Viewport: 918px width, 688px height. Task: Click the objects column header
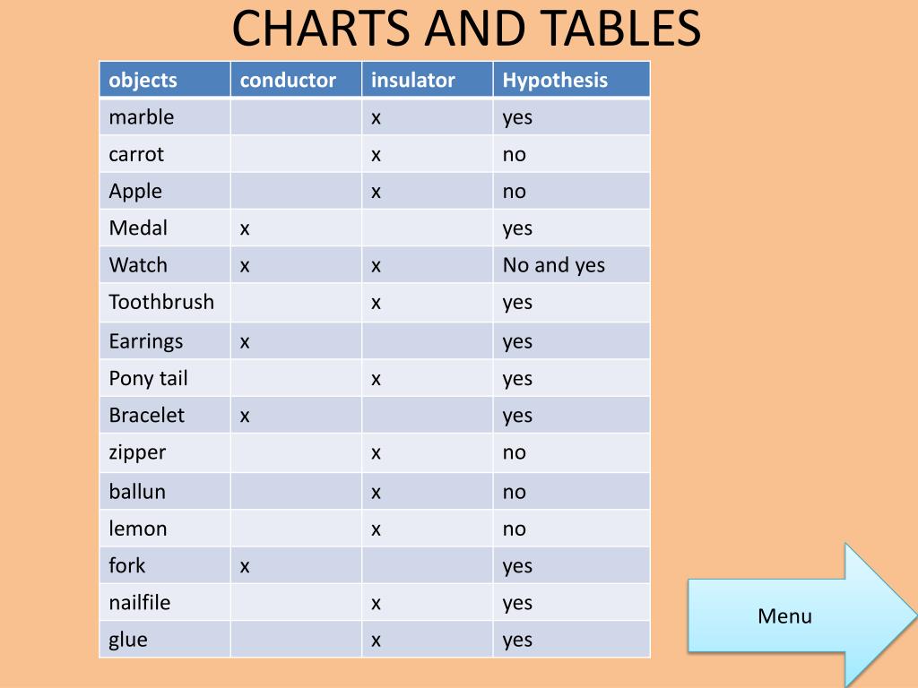[165, 80]
